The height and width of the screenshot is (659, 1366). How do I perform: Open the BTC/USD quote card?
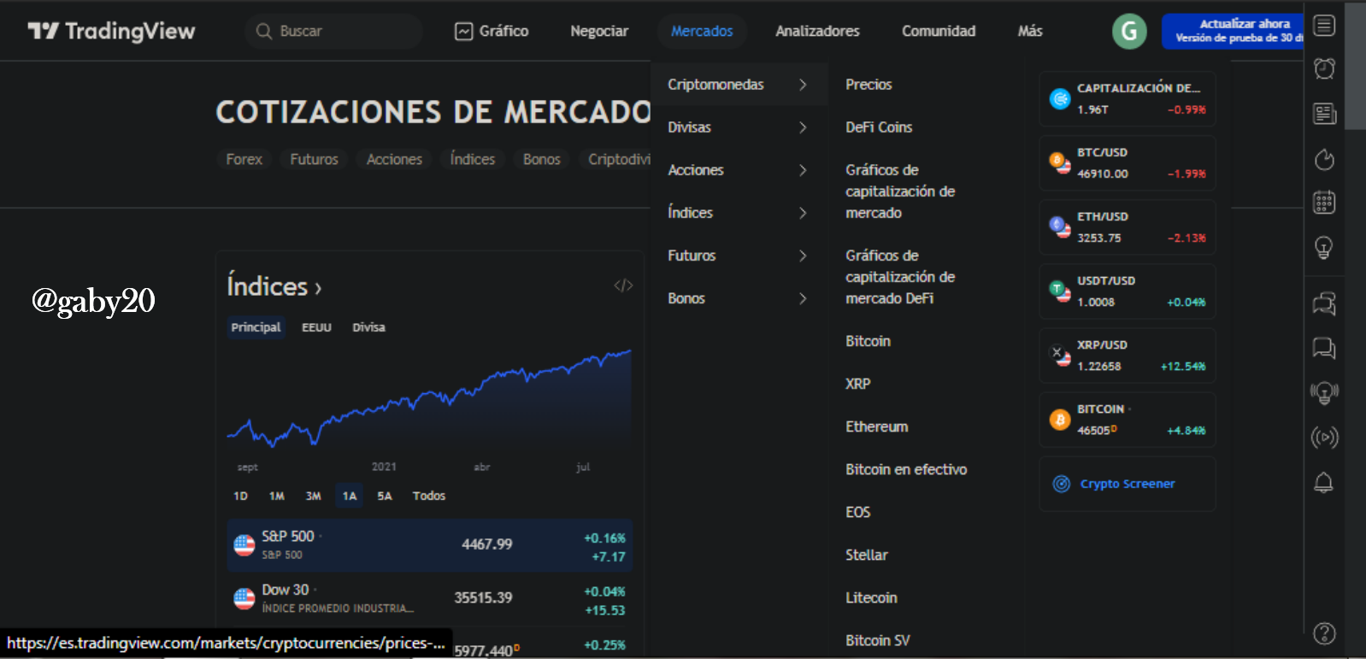click(x=1128, y=163)
